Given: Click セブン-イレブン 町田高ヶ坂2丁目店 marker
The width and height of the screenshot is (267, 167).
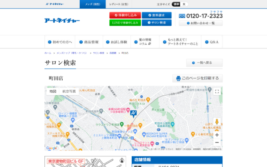Looking at the screenshot, I should coord(187,140).
